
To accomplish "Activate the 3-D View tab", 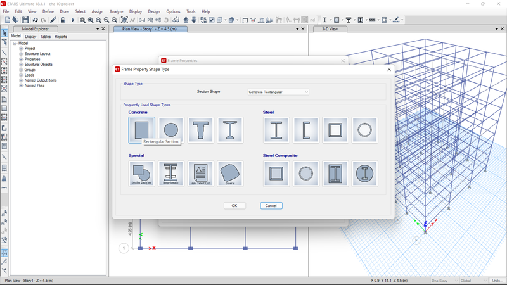I will [x=330, y=29].
